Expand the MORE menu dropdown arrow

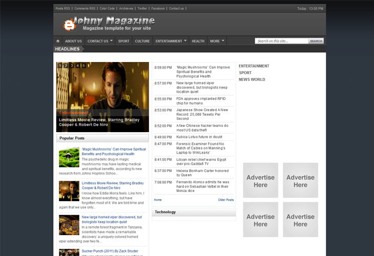(223, 41)
